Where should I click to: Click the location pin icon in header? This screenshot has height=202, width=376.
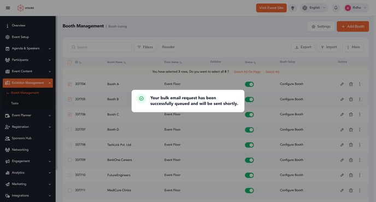(292, 8)
